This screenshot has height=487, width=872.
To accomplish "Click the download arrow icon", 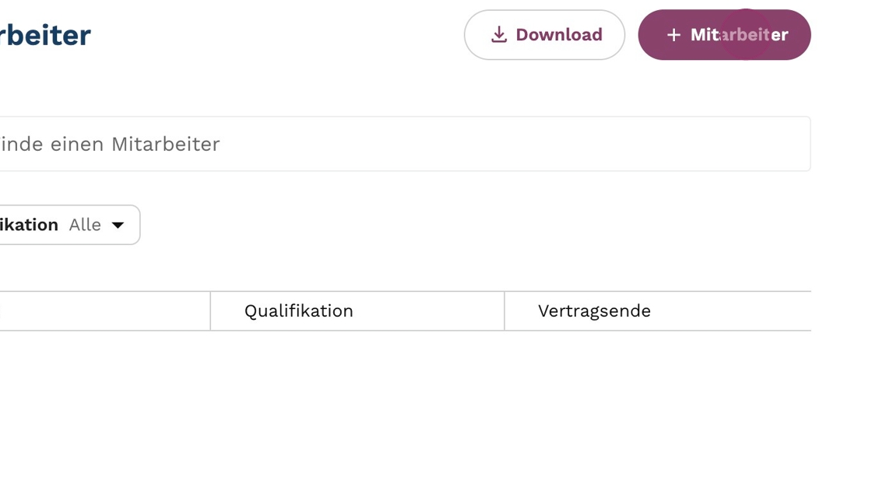I will pos(499,35).
